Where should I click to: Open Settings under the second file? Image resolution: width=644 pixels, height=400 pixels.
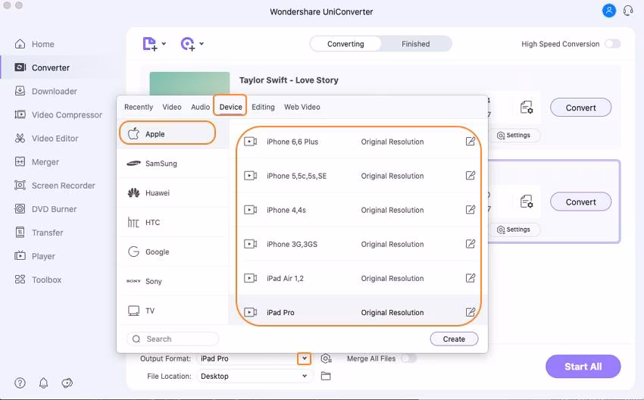(x=514, y=230)
